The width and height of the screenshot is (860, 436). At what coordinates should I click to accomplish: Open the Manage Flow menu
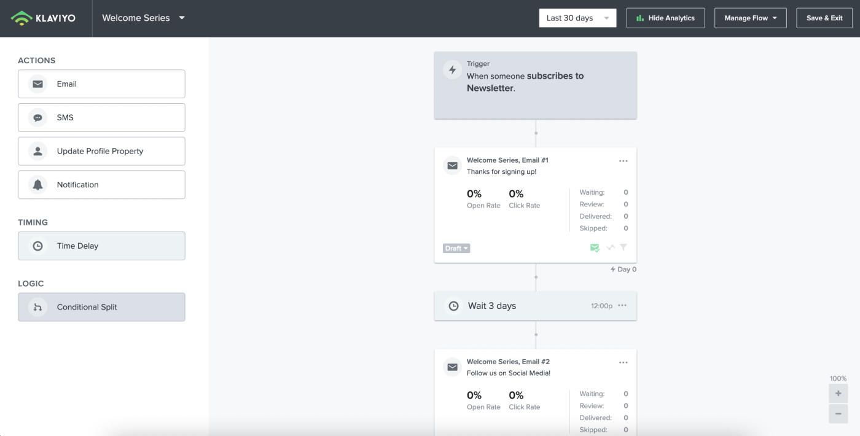pyautogui.click(x=751, y=18)
